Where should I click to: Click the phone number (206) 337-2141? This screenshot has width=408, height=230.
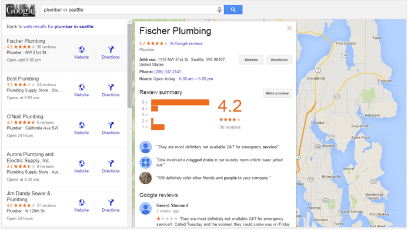tap(168, 72)
